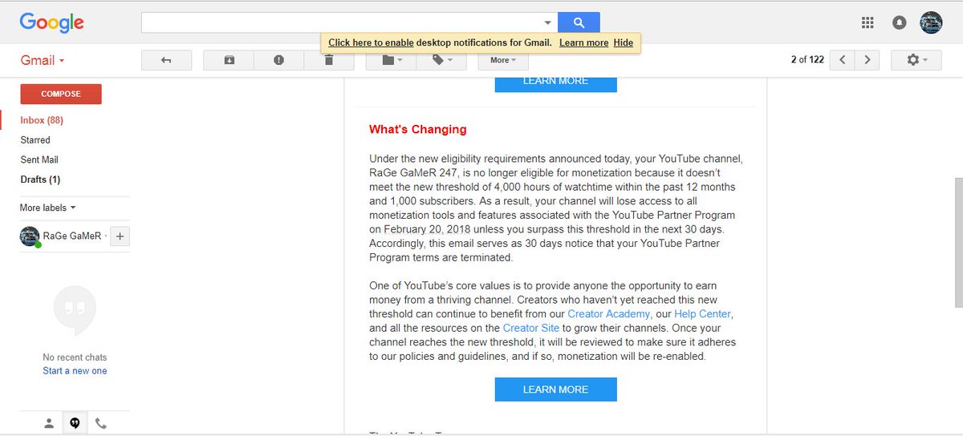
Task: Open the Gmail product switcher dropdown
Action: pyautogui.click(x=42, y=61)
